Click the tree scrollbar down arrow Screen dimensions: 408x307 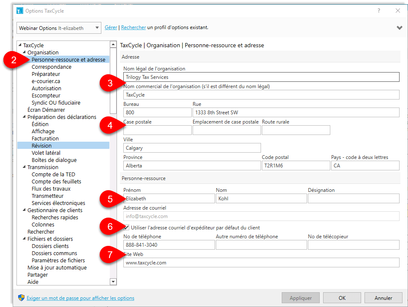click(113, 282)
